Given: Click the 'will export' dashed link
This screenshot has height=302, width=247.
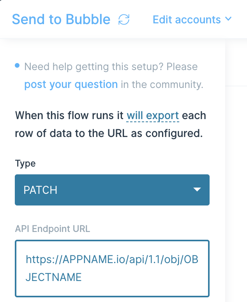Looking at the screenshot, I should (x=153, y=116).
